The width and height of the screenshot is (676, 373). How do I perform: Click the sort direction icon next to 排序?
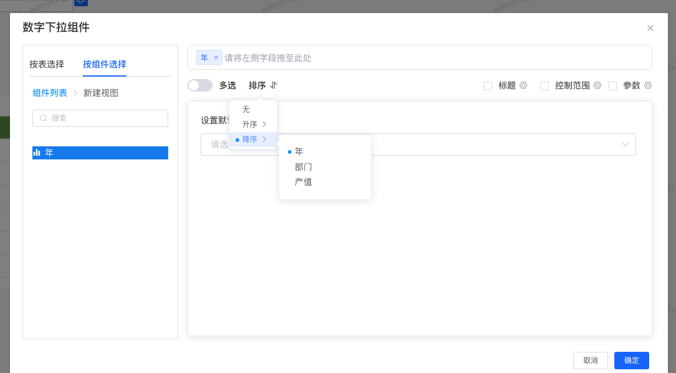(272, 85)
